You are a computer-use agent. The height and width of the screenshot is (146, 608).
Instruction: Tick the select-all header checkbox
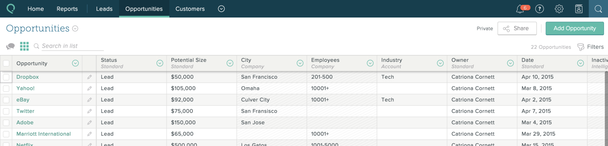click(x=6, y=63)
